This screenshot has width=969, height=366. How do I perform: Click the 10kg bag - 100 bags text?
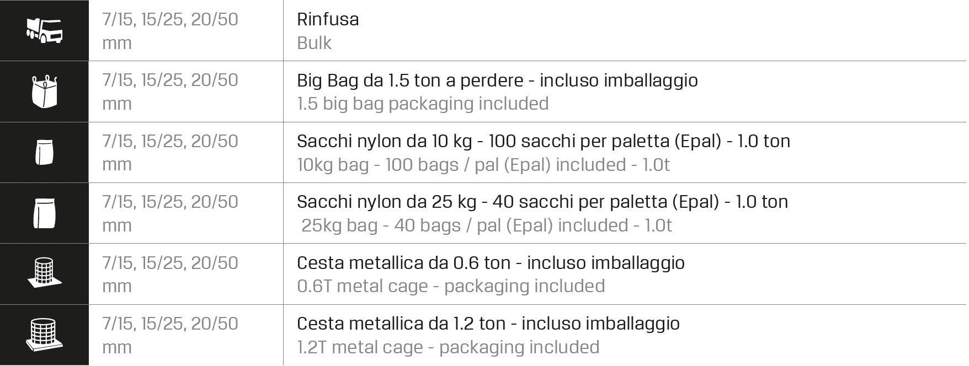483,165
